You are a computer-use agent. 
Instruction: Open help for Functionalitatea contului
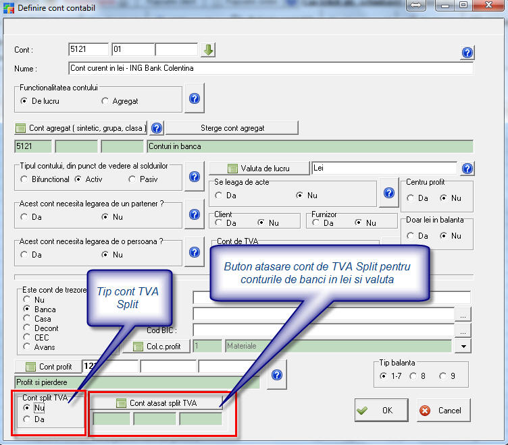(x=195, y=98)
